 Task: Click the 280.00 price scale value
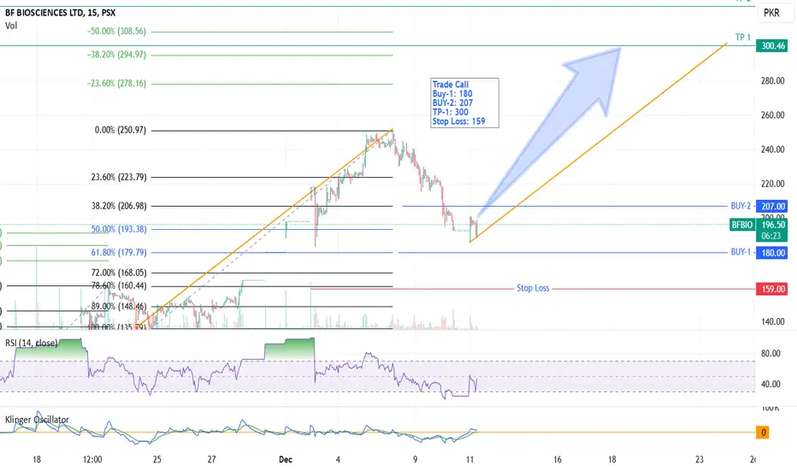pyautogui.click(x=772, y=81)
